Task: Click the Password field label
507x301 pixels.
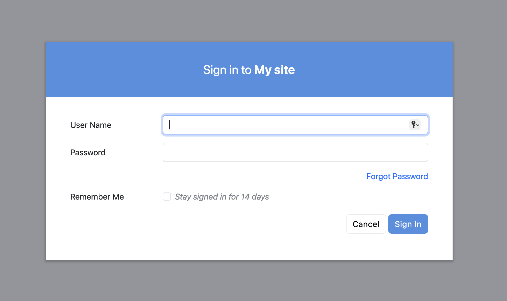Action: pos(88,153)
